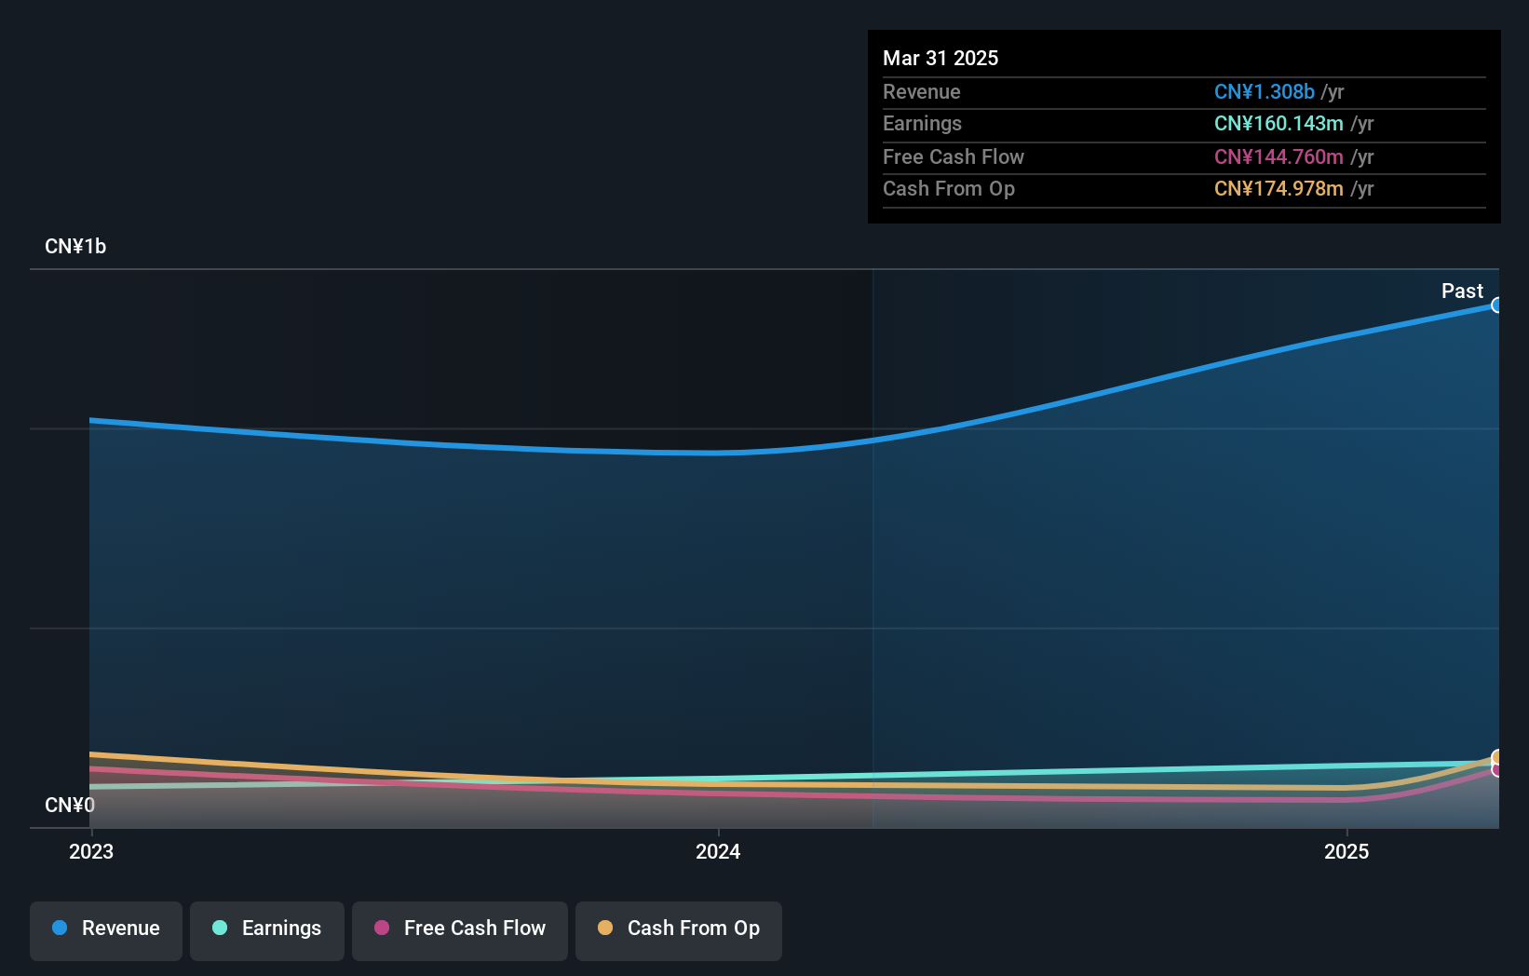The image size is (1529, 976).
Task: Click the Earnings CN¥160.143m tooltip value
Action: 1278,123
